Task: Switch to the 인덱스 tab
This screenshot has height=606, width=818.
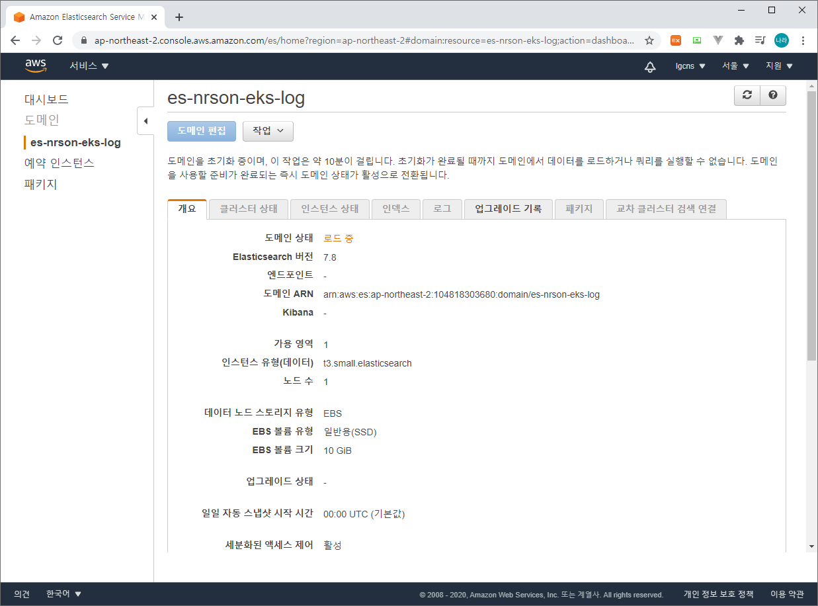Action: pos(396,209)
